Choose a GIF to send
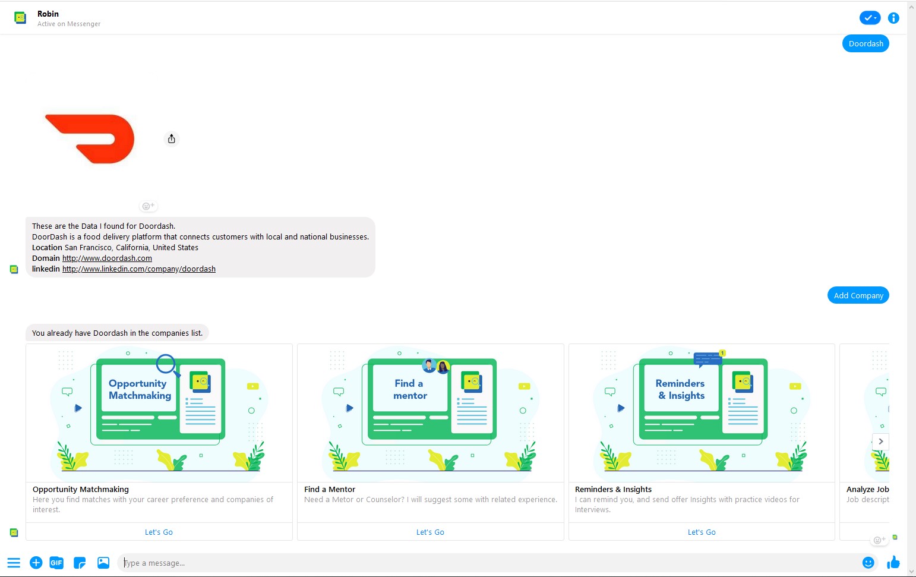Screen dimensions: 916x577 56,563
